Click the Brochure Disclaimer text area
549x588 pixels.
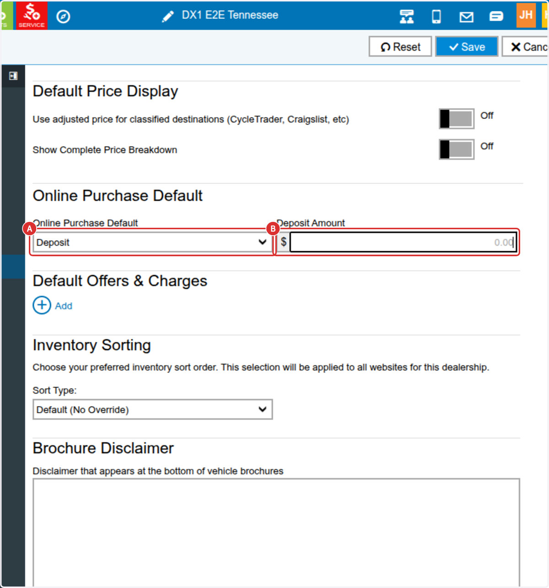(276, 533)
